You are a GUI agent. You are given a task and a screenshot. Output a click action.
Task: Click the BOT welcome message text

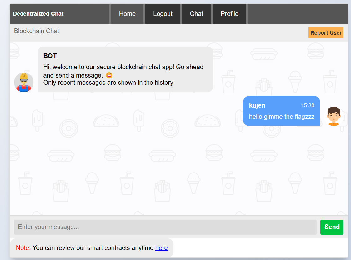coord(123,67)
